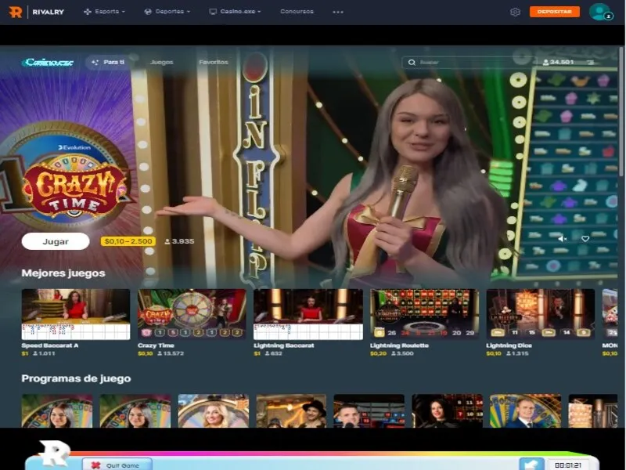
Task: Open the Lightning Baccarat thumbnail
Action: point(308,314)
